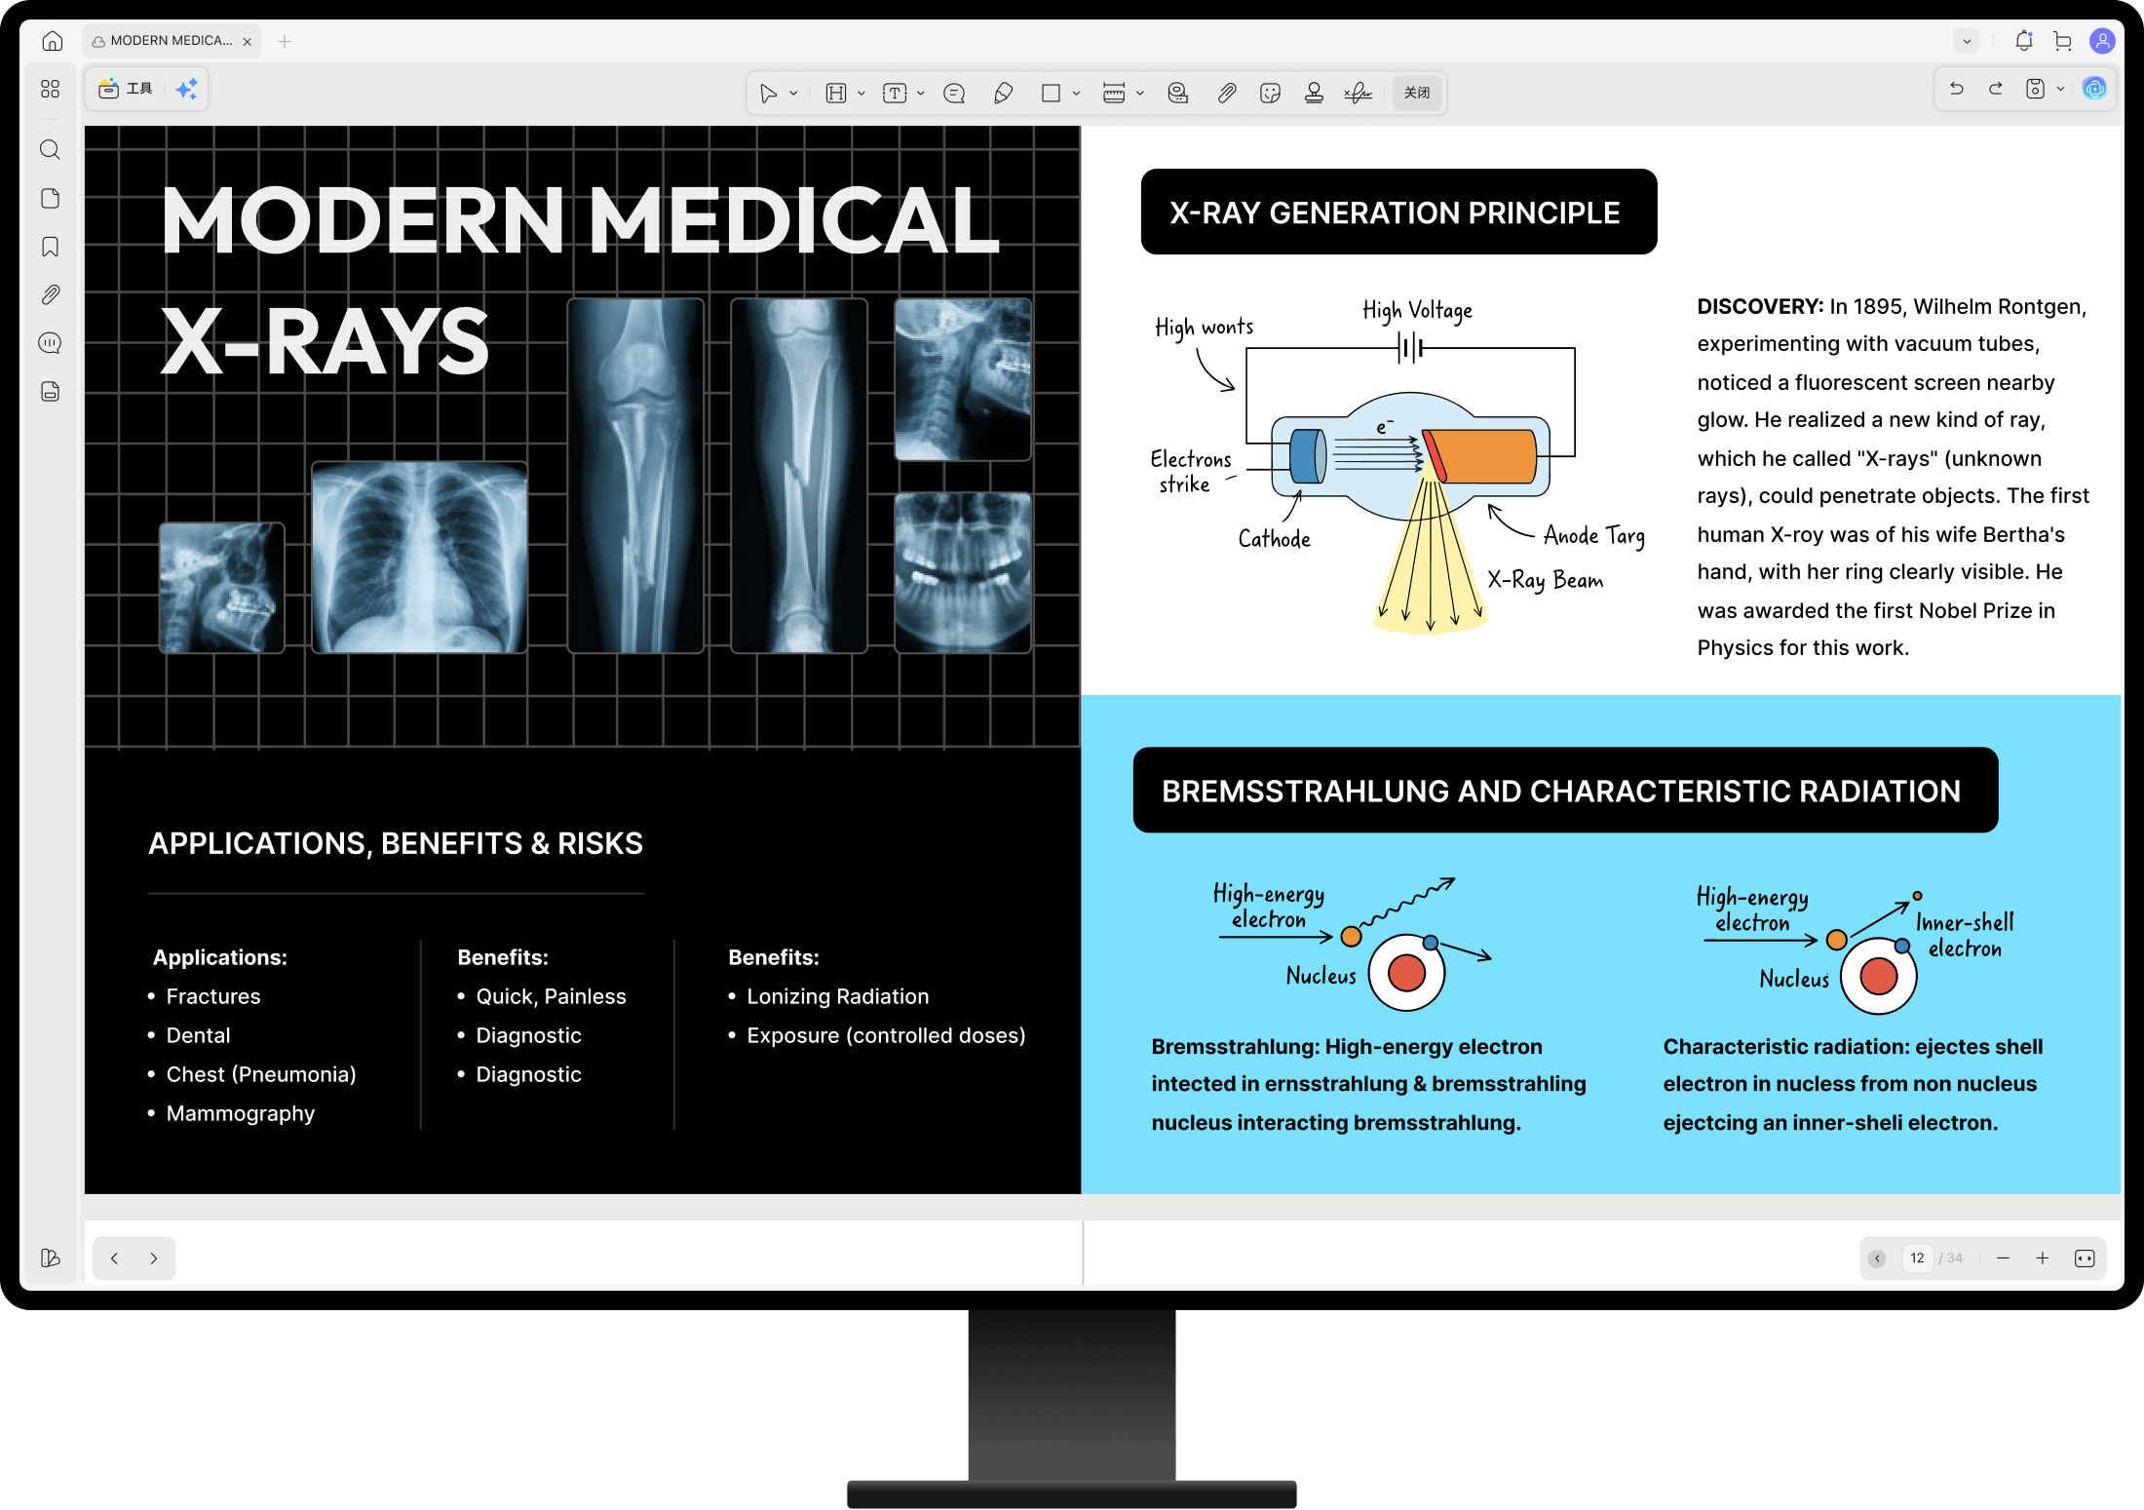Open the save options dropdown arrow

2061,89
